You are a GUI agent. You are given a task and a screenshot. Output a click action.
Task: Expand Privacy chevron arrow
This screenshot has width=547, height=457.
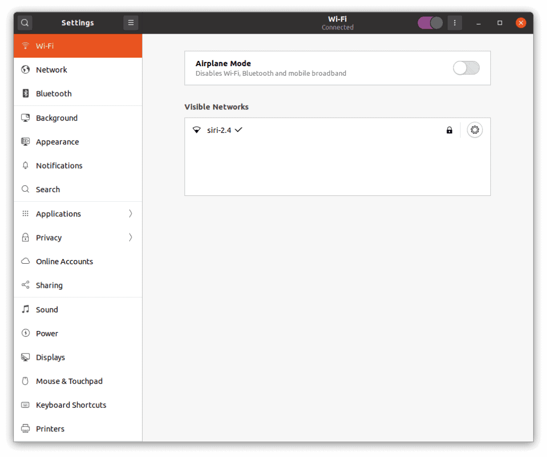pos(130,238)
